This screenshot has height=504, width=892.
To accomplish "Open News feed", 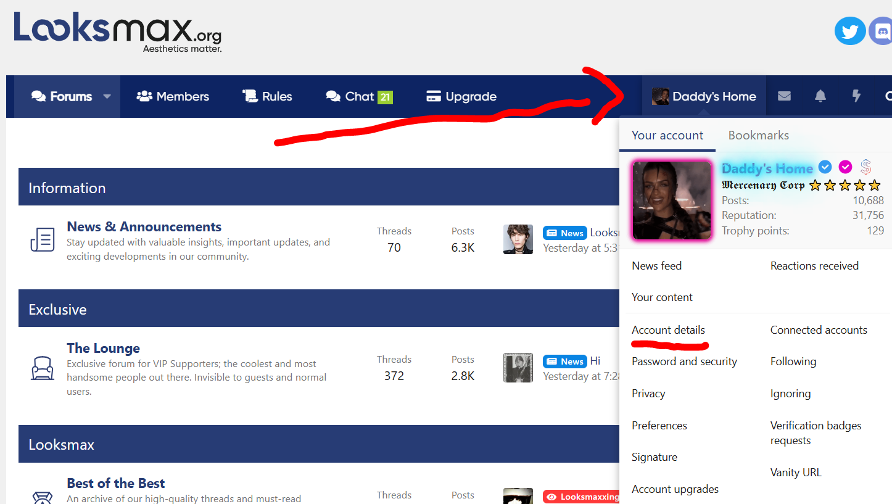I will click(656, 266).
